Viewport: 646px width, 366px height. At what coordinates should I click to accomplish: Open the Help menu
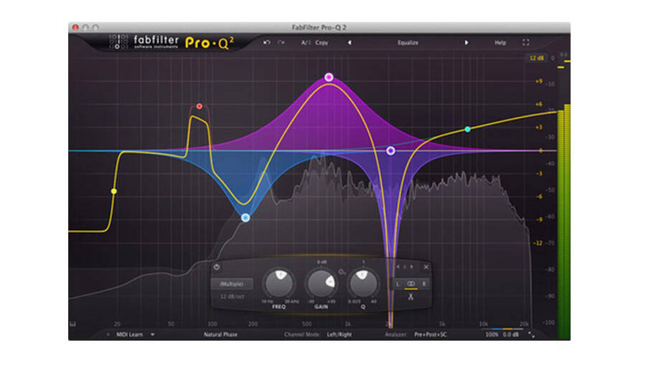(500, 42)
